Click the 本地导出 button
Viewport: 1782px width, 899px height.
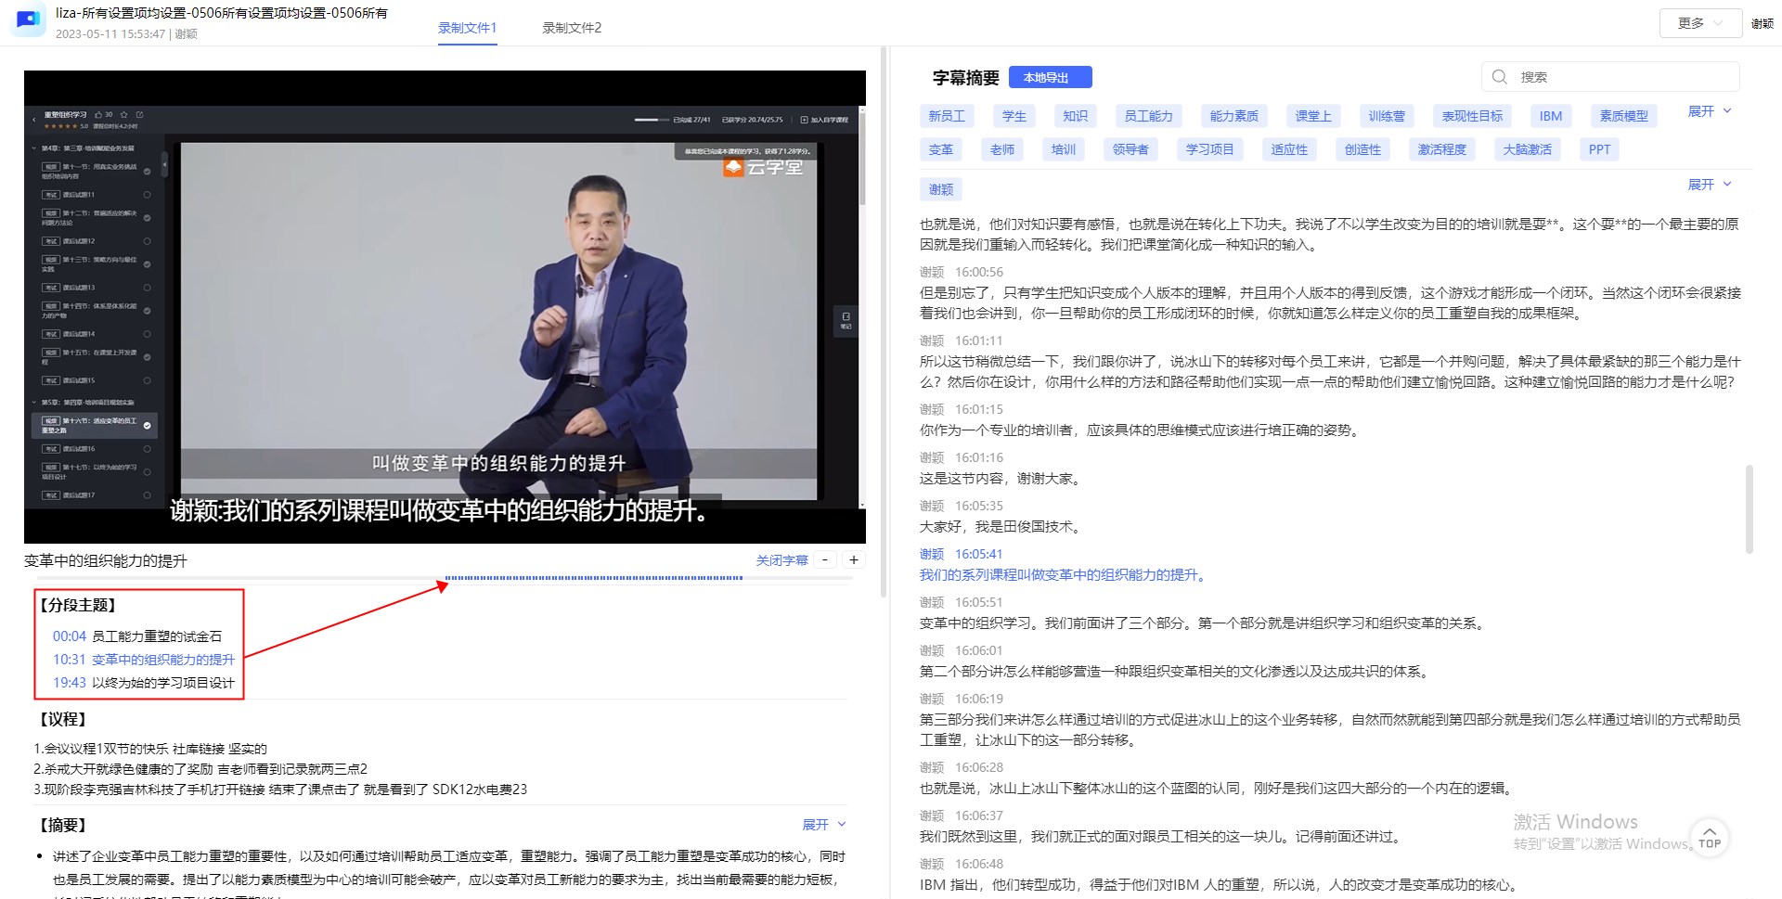pyautogui.click(x=1050, y=78)
